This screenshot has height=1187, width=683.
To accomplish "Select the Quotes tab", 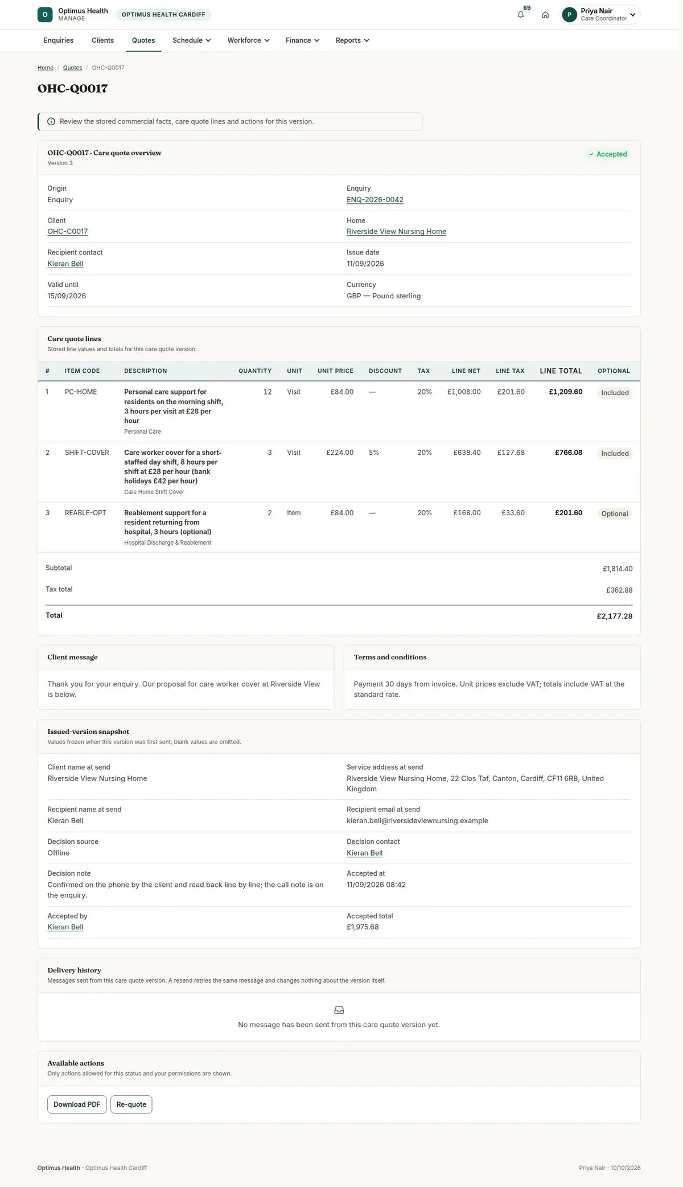I will point(143,40).
